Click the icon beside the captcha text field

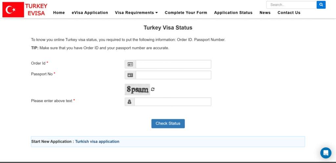tap(130, 102)
